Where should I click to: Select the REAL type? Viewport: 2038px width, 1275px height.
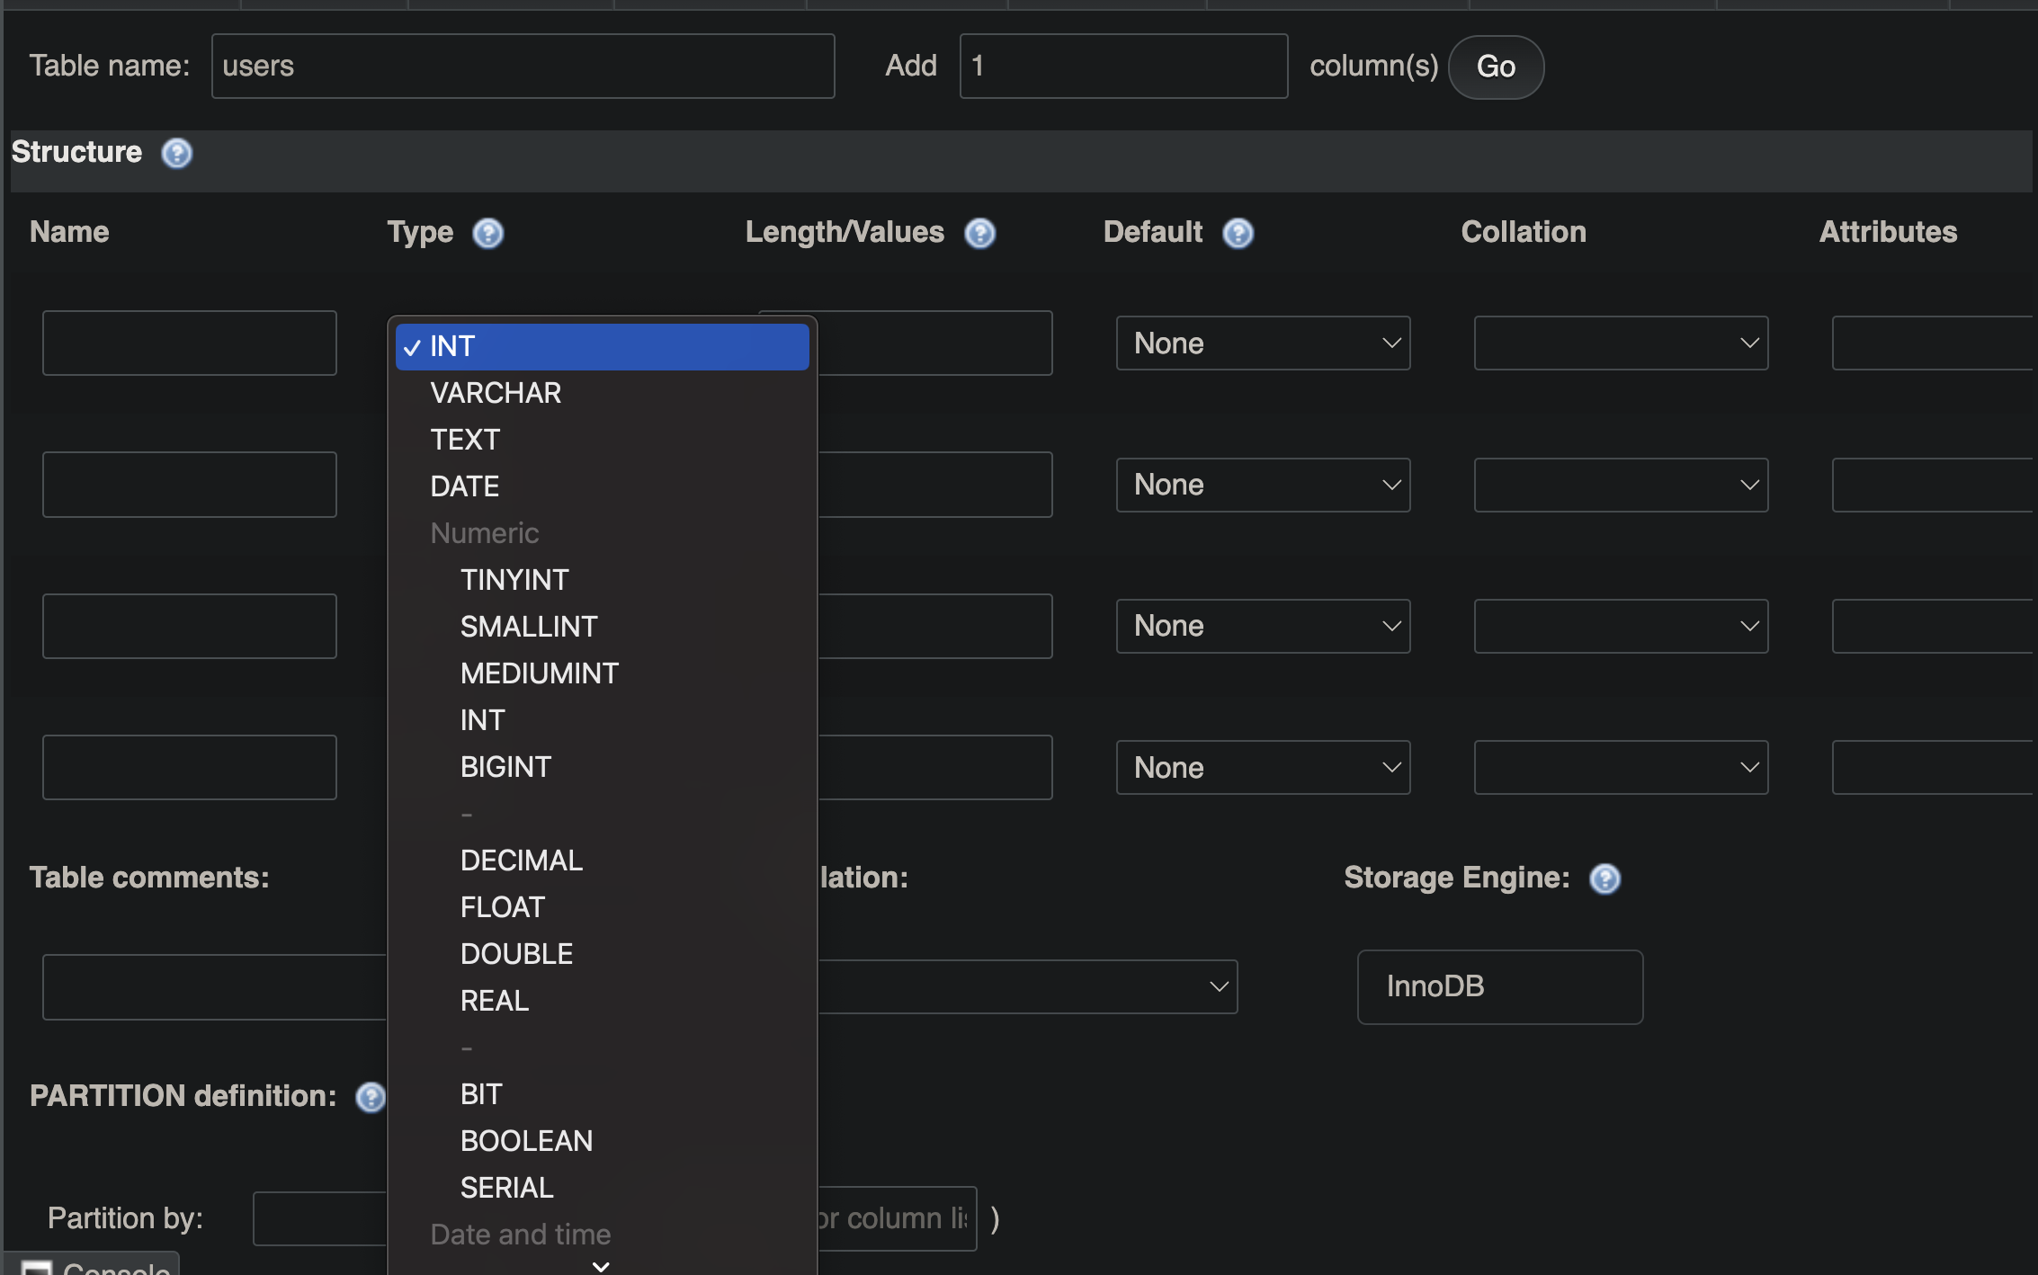pos(602,1001)
